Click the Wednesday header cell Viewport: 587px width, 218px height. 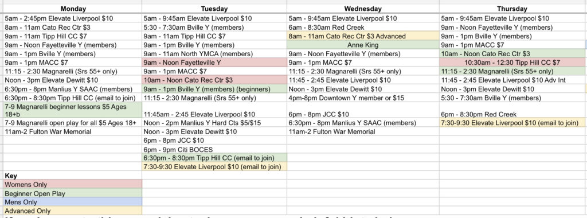tap(363, 9)
